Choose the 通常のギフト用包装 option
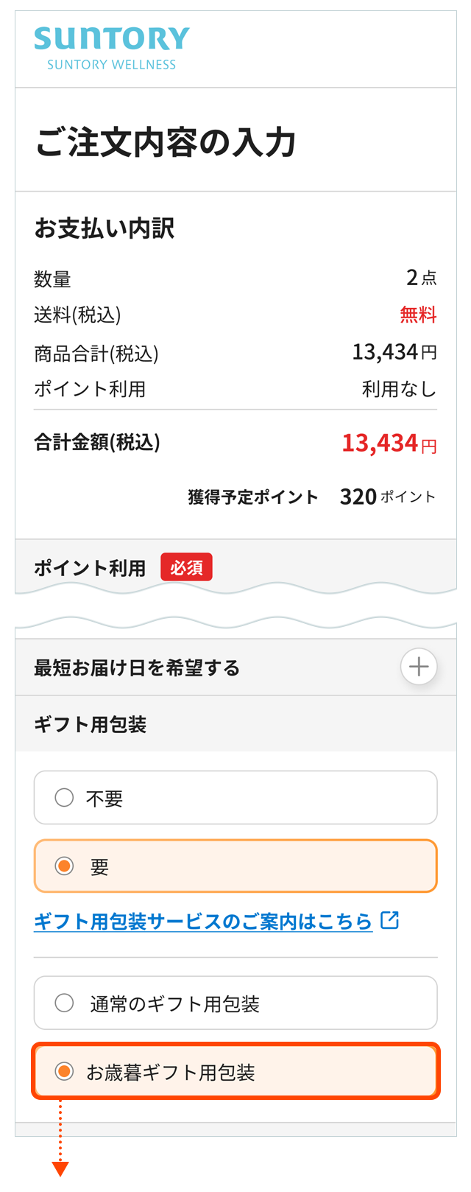 [64, 1003]
